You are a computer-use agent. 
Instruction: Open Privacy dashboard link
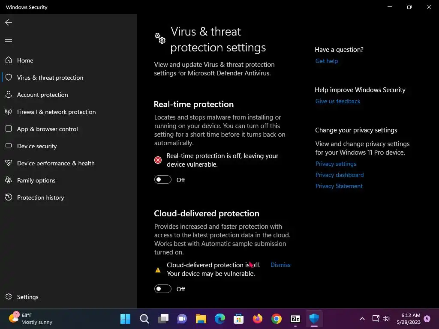coord(340,175)
